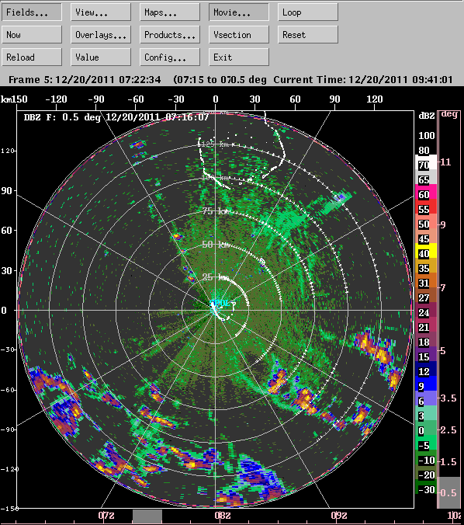Click the deg elevation scale heading
The width and height of the screenshot is (464, 525).
click(x=449, y=114)
